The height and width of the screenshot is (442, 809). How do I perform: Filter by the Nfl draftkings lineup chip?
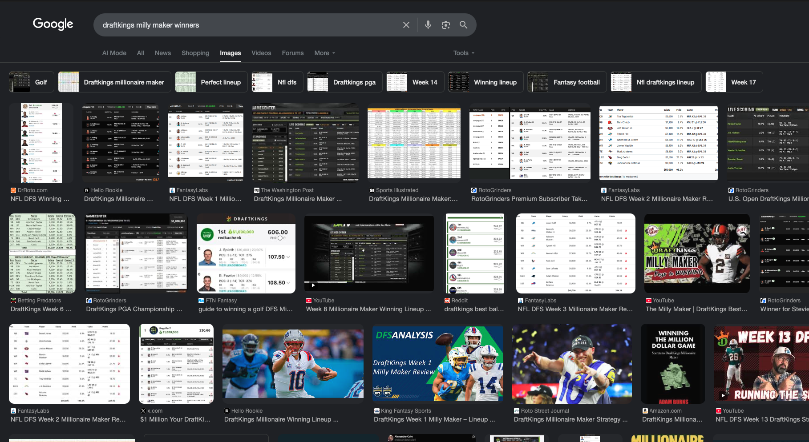click(x=656, y=82)
